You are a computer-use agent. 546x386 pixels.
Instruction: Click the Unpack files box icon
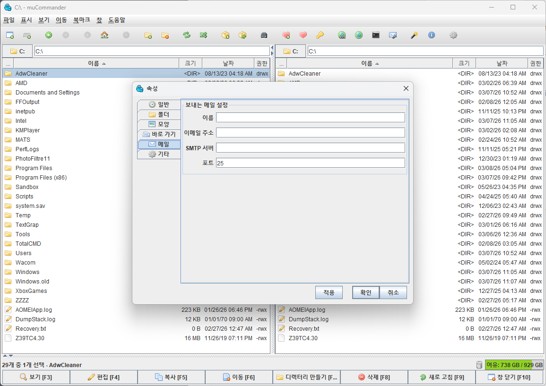(x=243, y=35)
